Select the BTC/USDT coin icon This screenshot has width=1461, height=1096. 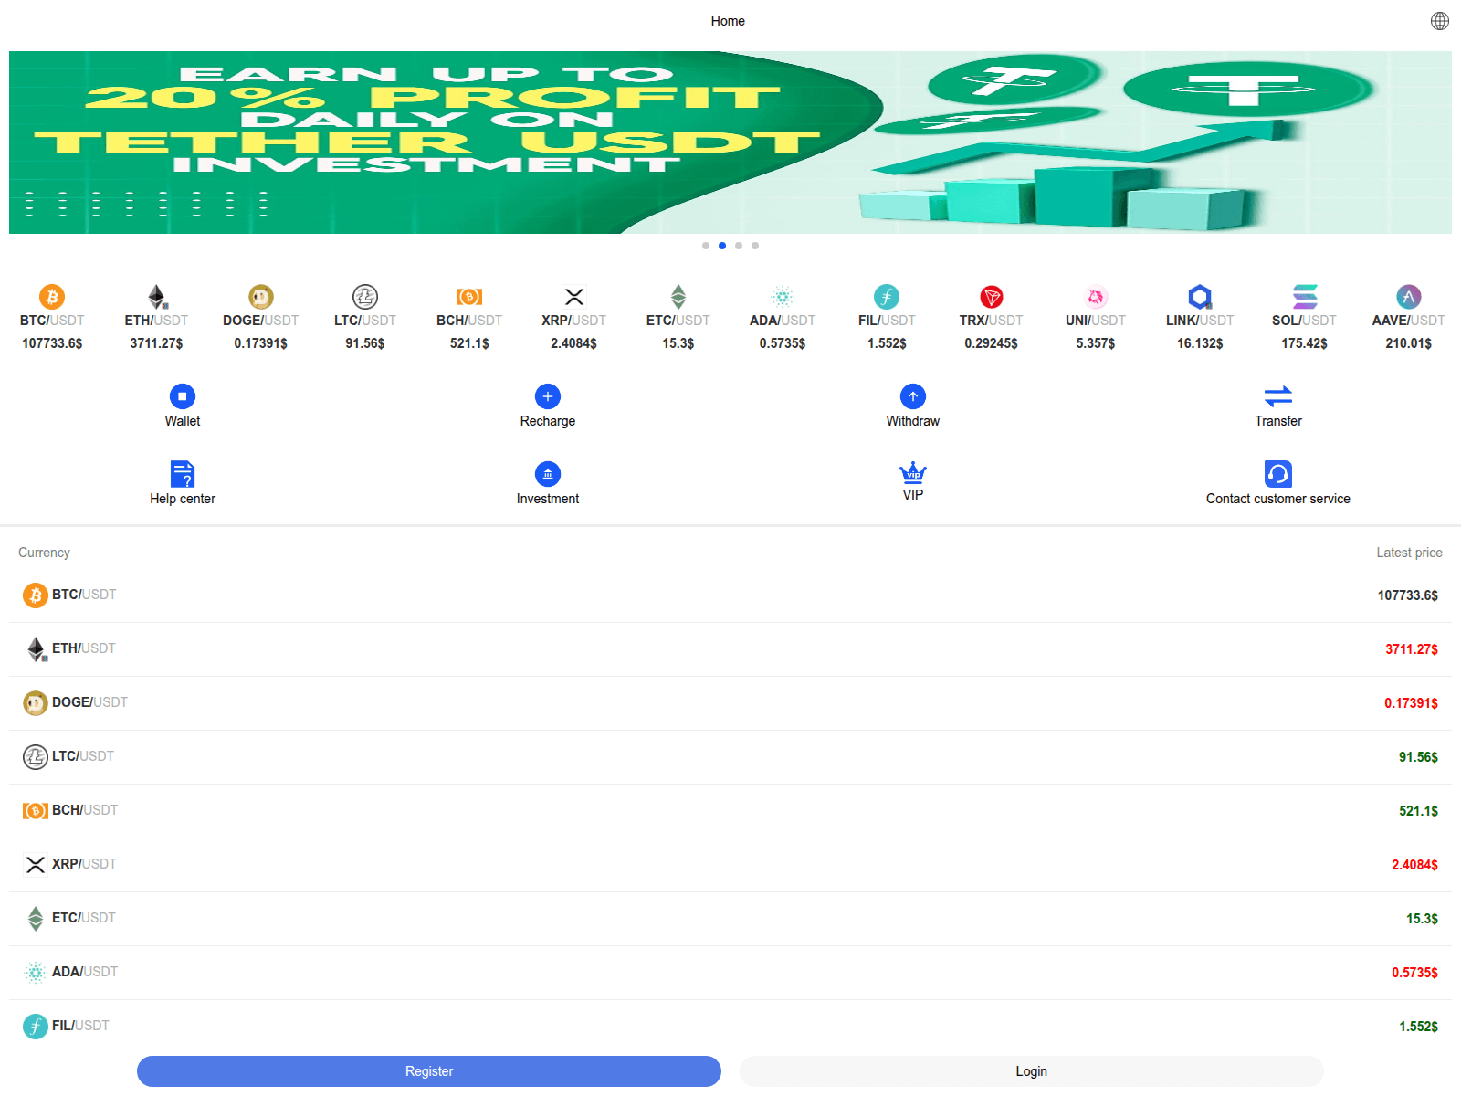point(52,295)
